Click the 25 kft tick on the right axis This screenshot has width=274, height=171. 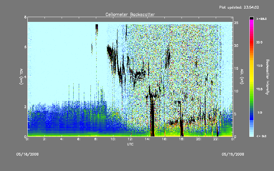coord(236,23)
